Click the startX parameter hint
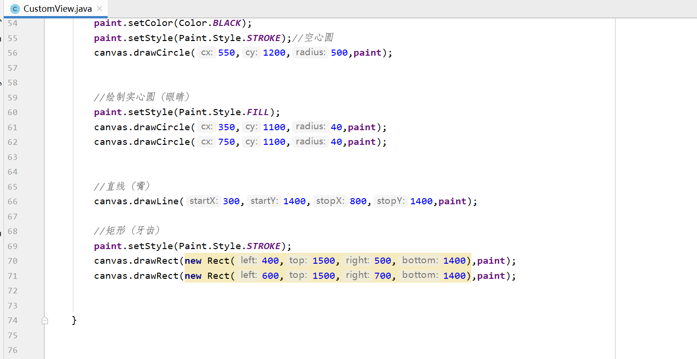The image size is (697, 359). coord(204,201)
